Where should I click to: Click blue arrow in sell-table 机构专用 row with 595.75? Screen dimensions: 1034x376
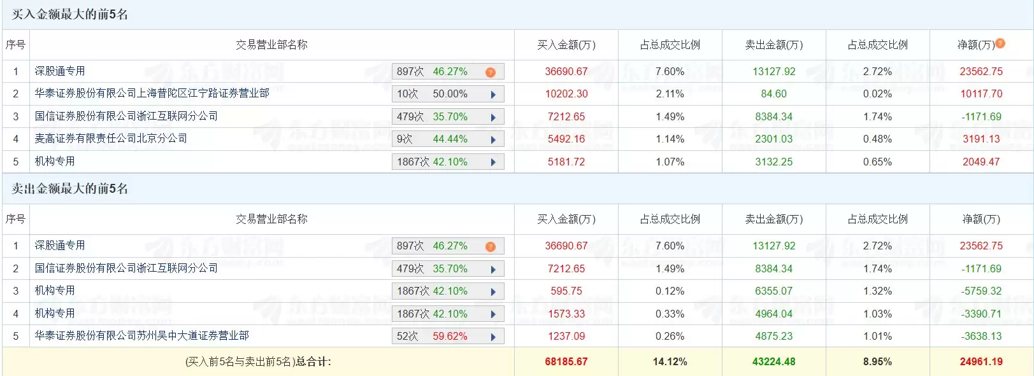pyautogui.click(x=493, y=292)
